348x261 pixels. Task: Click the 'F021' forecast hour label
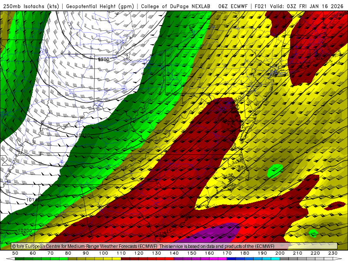coord(261,6)
